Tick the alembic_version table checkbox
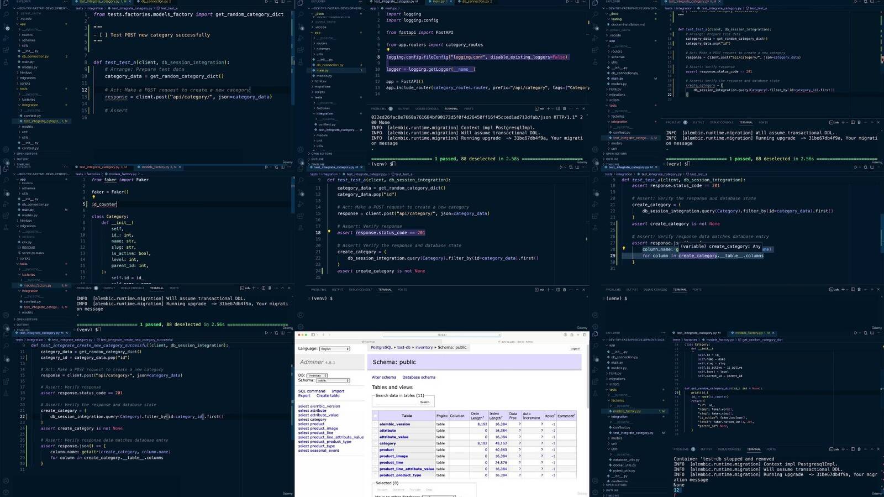The height and width of the screenshot is (497, 884). (375, 424)
